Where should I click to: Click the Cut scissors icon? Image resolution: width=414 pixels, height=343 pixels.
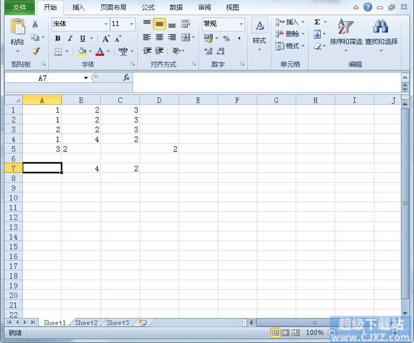(x=35, y=24)
